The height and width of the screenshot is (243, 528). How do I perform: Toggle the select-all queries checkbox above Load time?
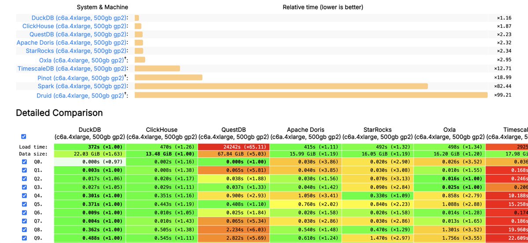coord(24,137)
